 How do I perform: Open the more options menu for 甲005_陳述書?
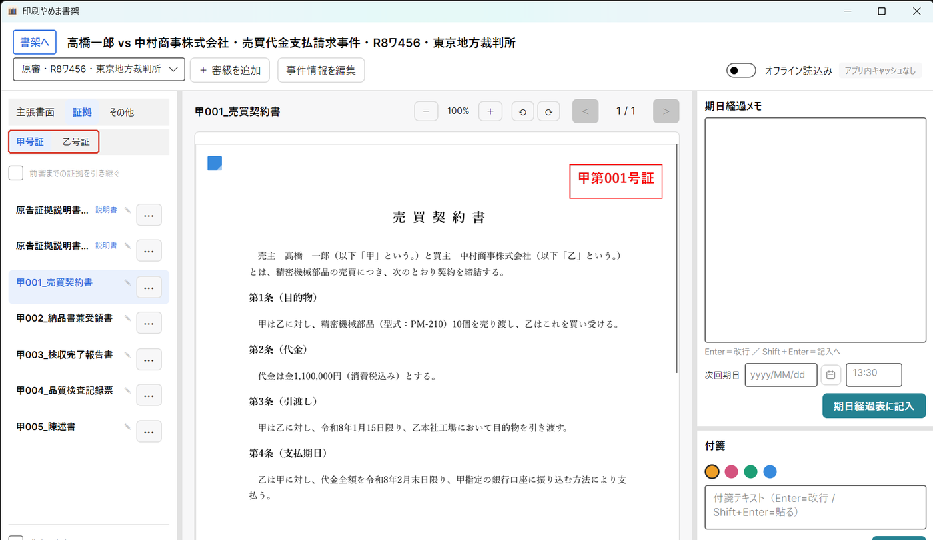(x=149, y=431)
